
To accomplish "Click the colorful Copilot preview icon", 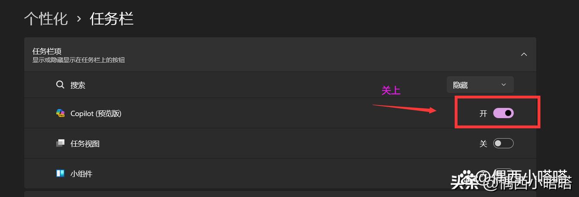I will [60, 113].
